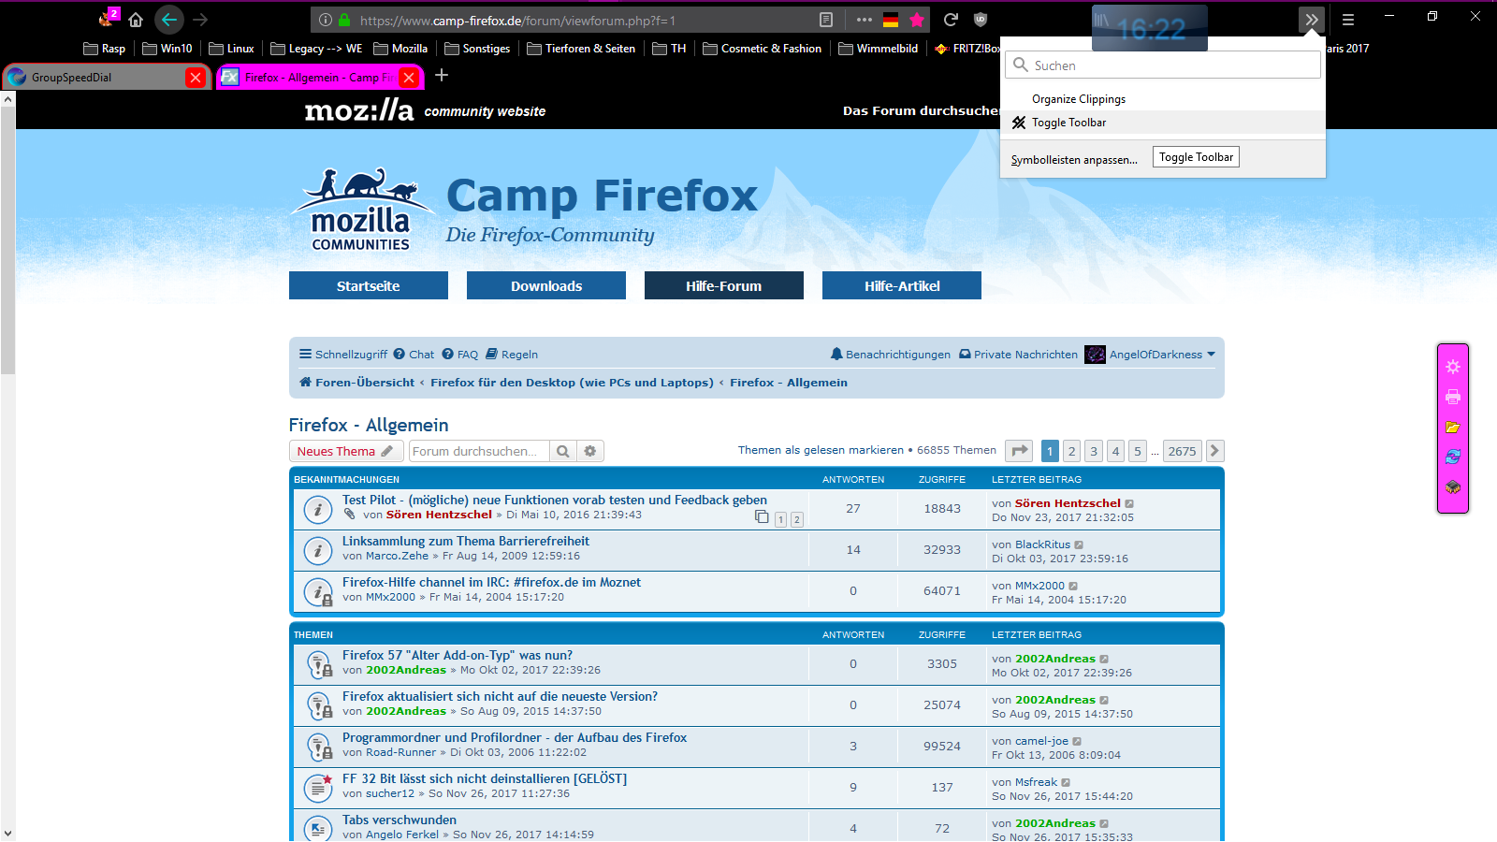Open the uBlock shield icon
Screen dimensions: 1497x842
coord(981,20)
